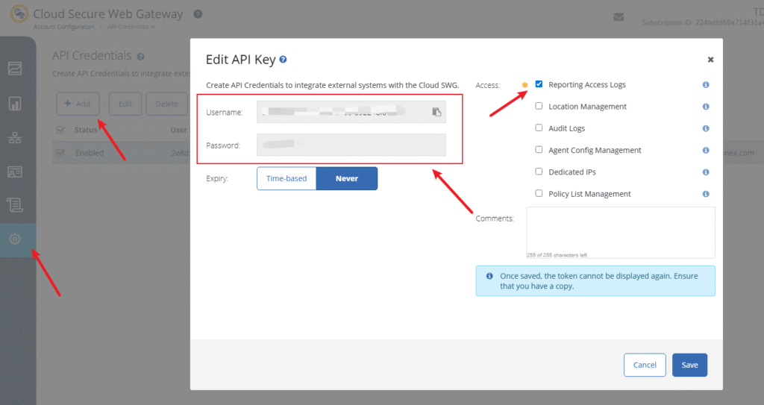
Task: Open the network topology sidebar icon
Action: click(15, 138)
